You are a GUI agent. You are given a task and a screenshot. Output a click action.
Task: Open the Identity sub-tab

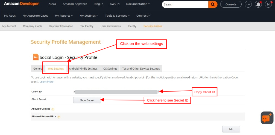[x=132, y=26]
